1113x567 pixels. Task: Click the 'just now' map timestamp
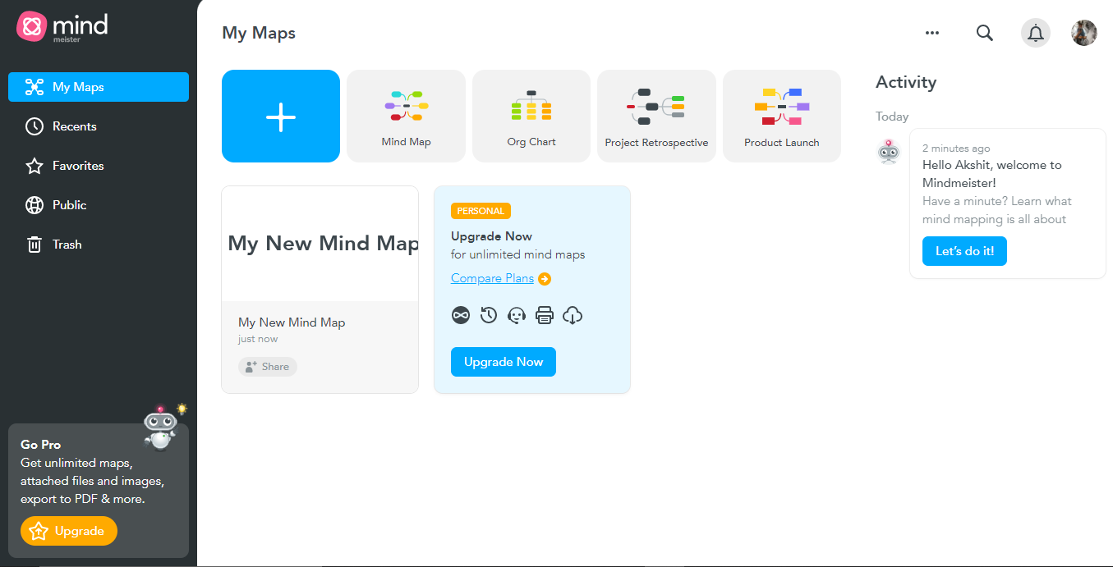[258, 339]
